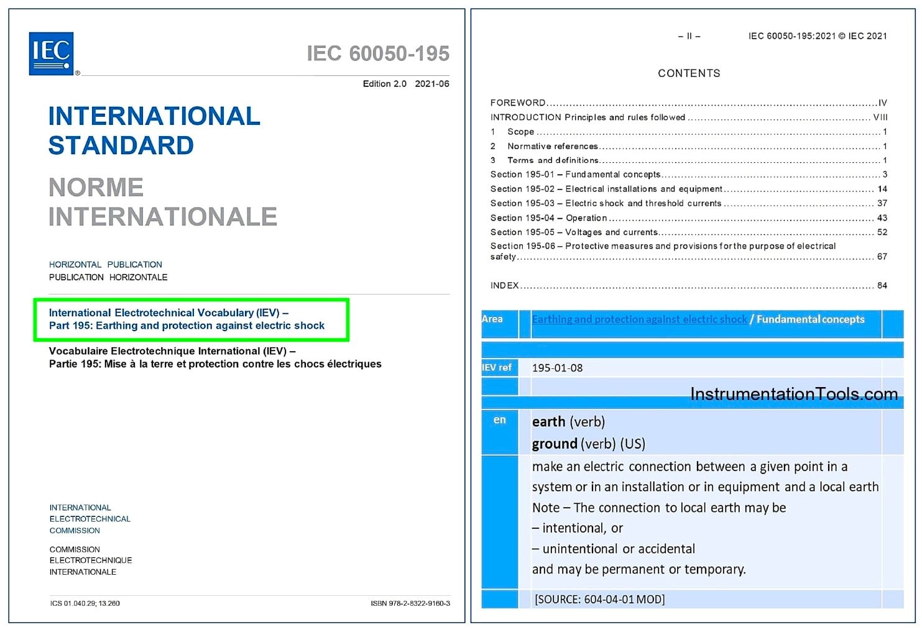This screenshot has width=922, height=630.
Task: Click the Terms and definitions entry
Action: pyautogui.click(x=688, y=160)
